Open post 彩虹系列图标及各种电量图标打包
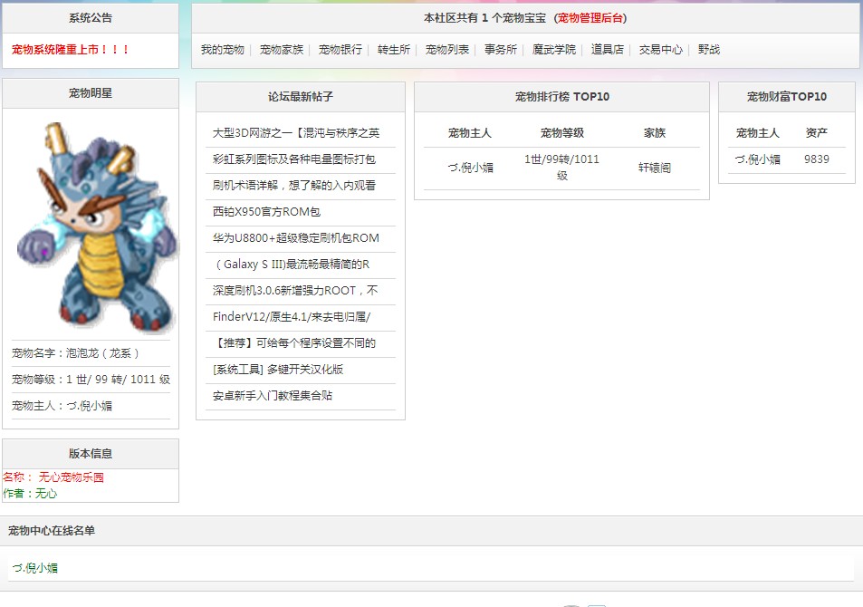 294,159
